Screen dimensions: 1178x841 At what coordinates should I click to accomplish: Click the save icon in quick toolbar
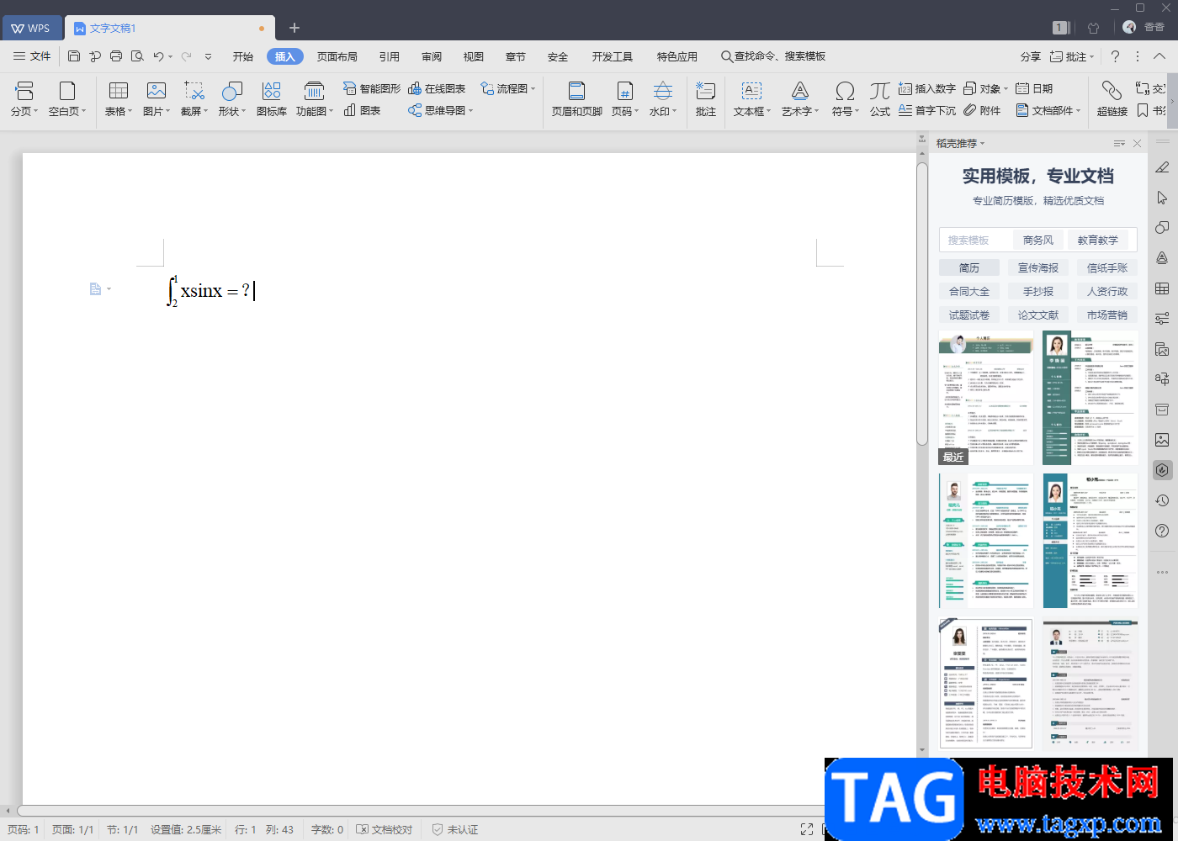click(74, 56)
